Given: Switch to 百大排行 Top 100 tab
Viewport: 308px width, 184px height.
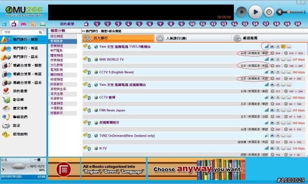Looking at the screenshot, I should click(118, 38).
